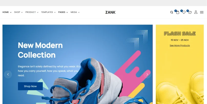Open the shopping bag cart icon
Image resolution: width=207 pixels, height=104 pixels.
coord(178,12)
